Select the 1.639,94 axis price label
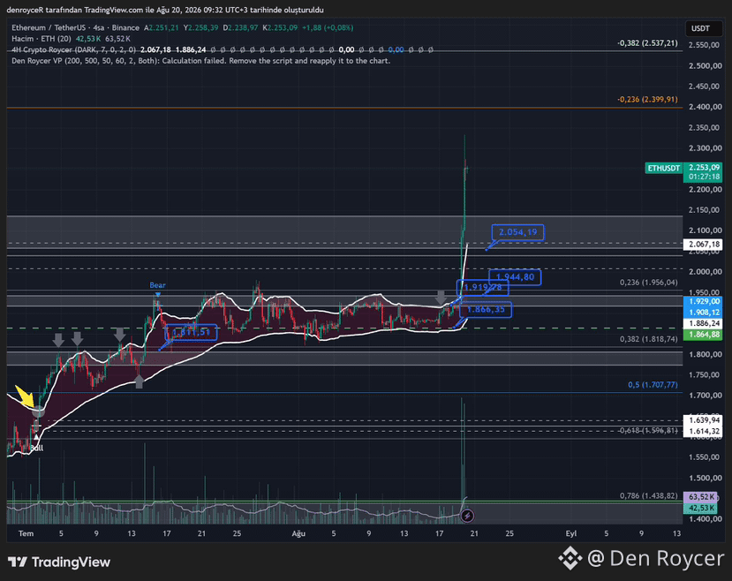The image size is (732, 581). [703, 420]
